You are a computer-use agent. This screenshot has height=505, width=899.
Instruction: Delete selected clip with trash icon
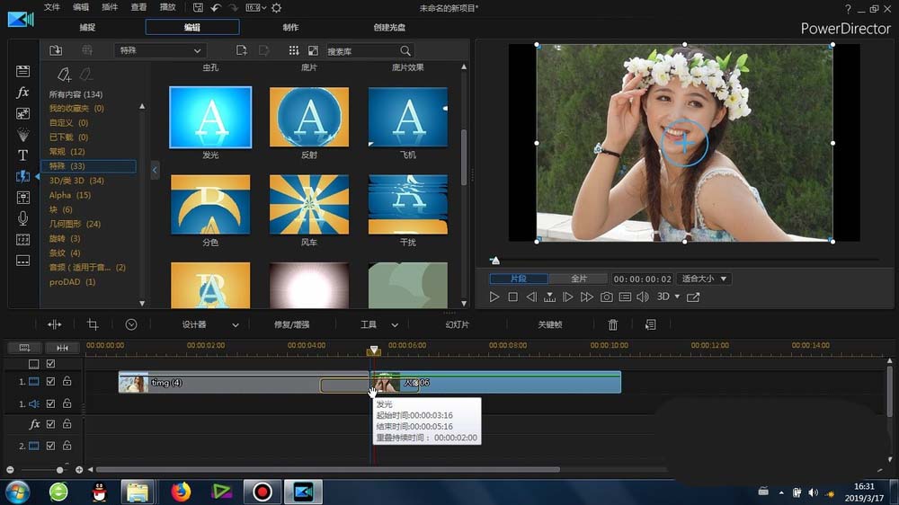click(613, 324)
